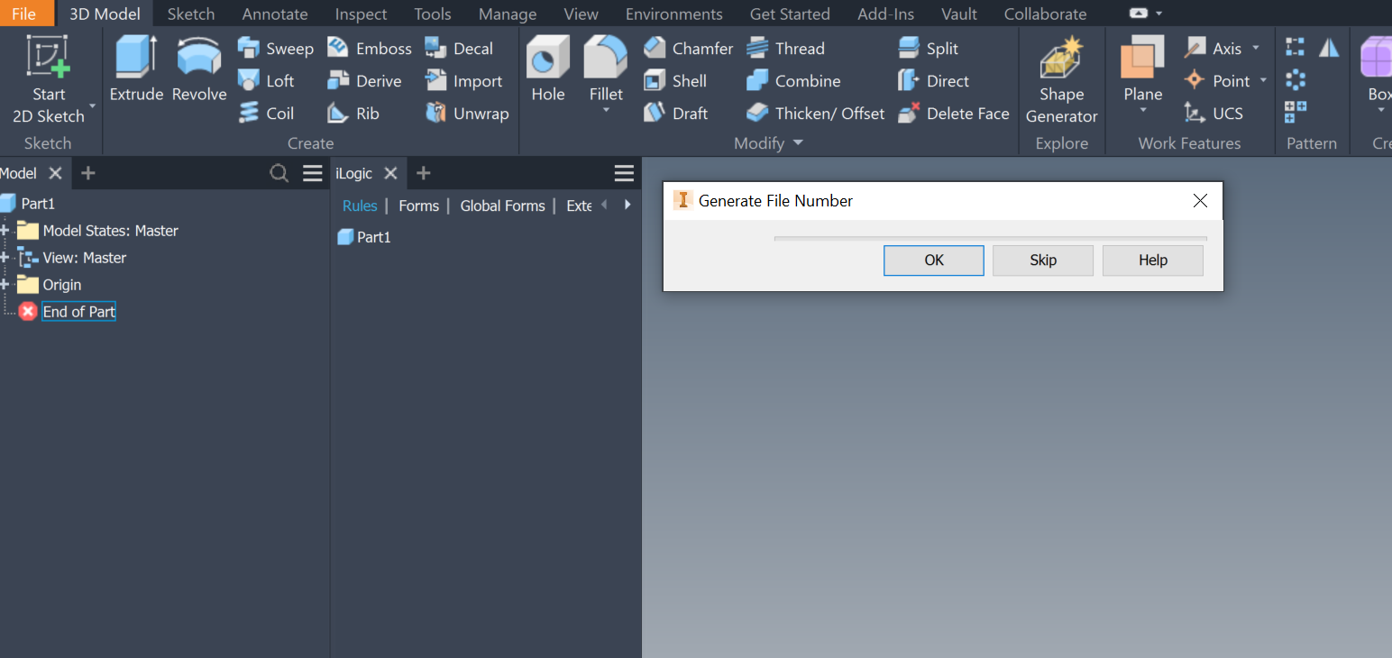The height and width of the screenshot is (658, 1392).
Task: Open the Chamfer tool
Action: tap(688, 48)
